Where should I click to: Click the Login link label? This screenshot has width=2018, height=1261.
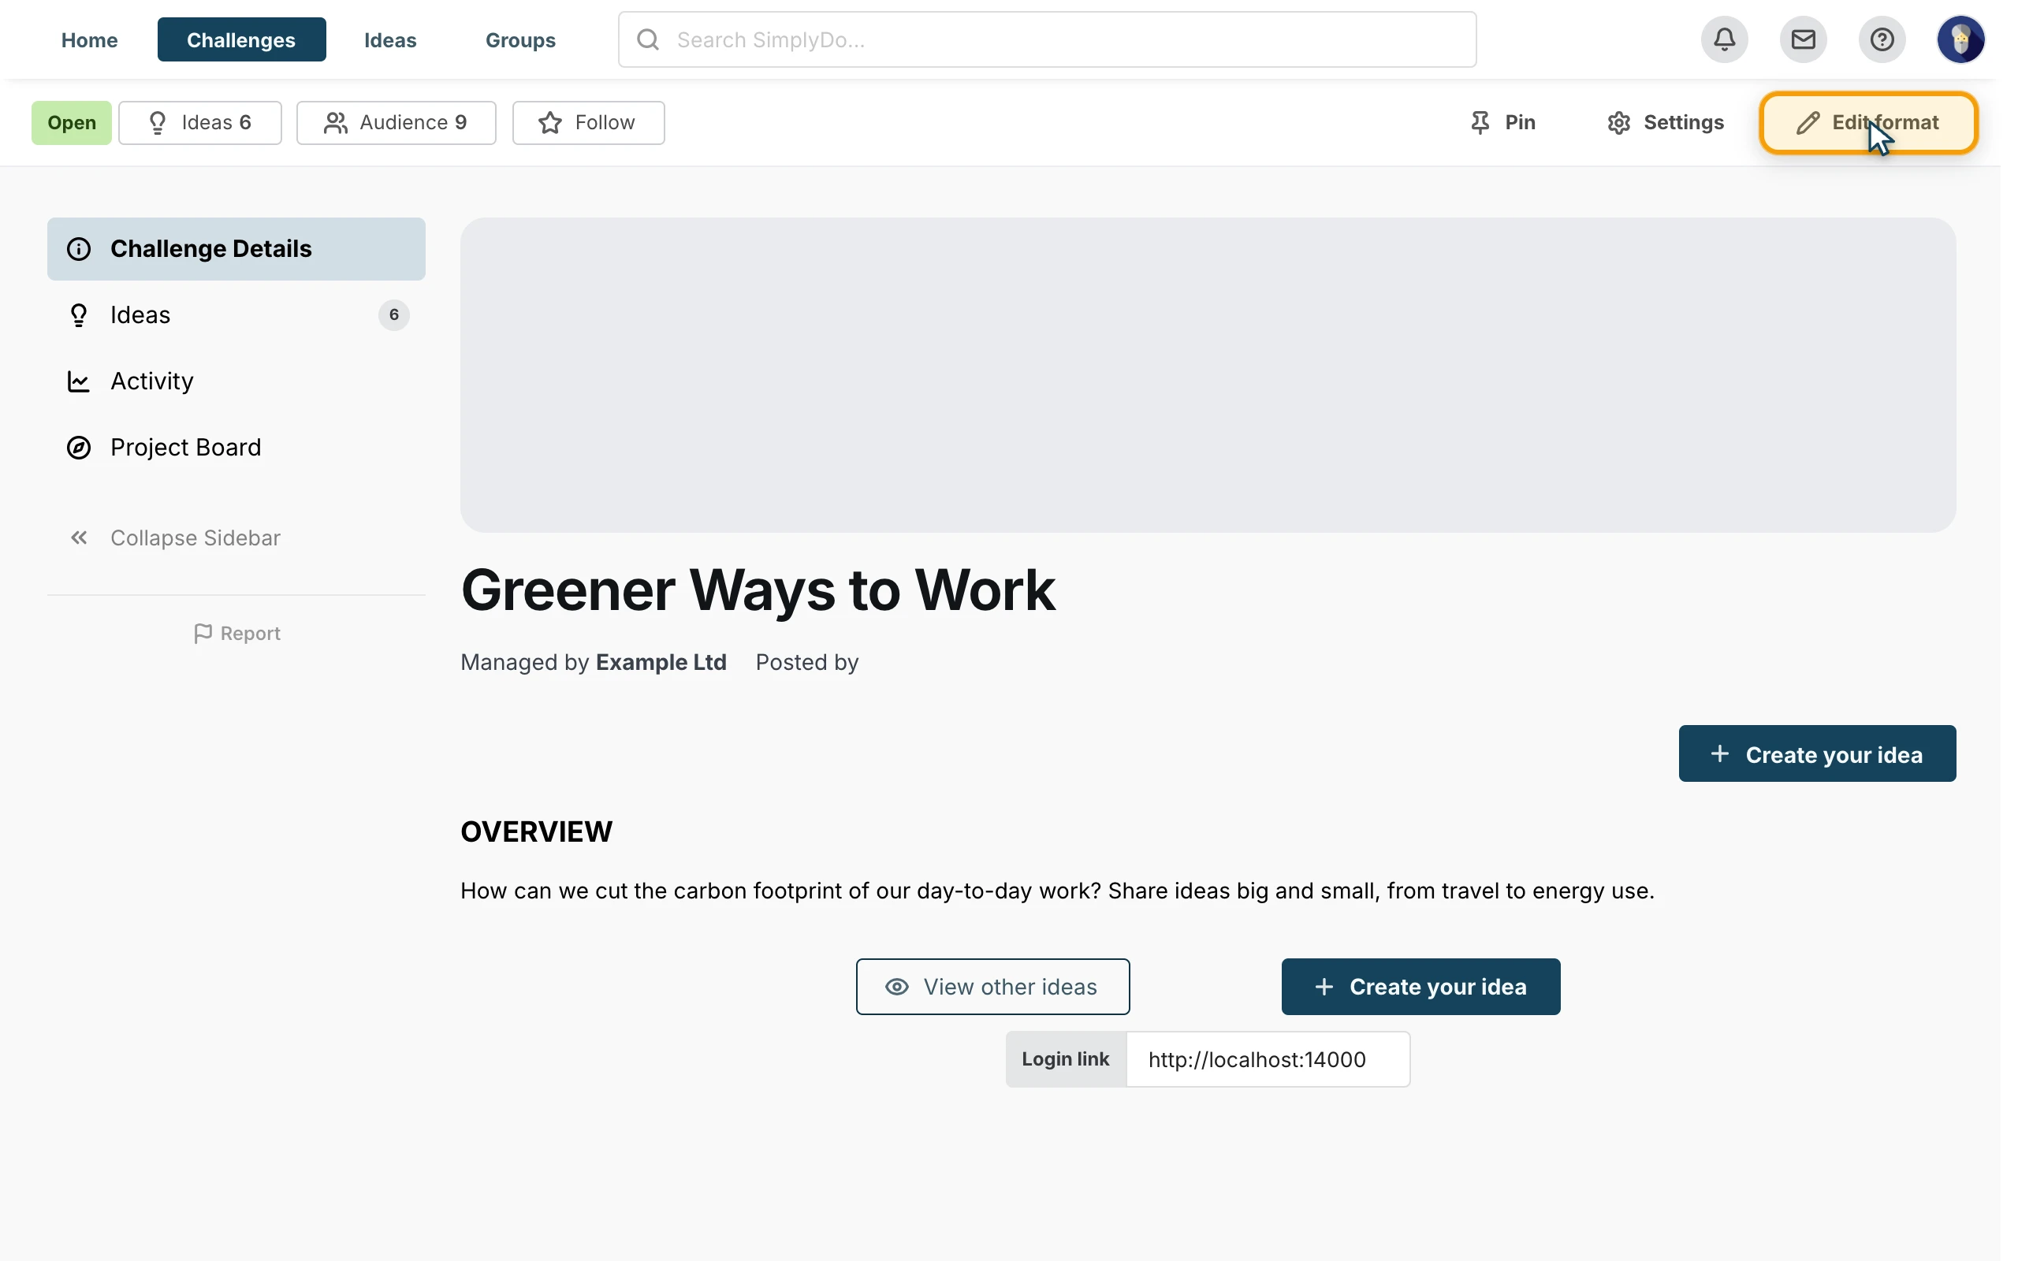point(1065,1059)
